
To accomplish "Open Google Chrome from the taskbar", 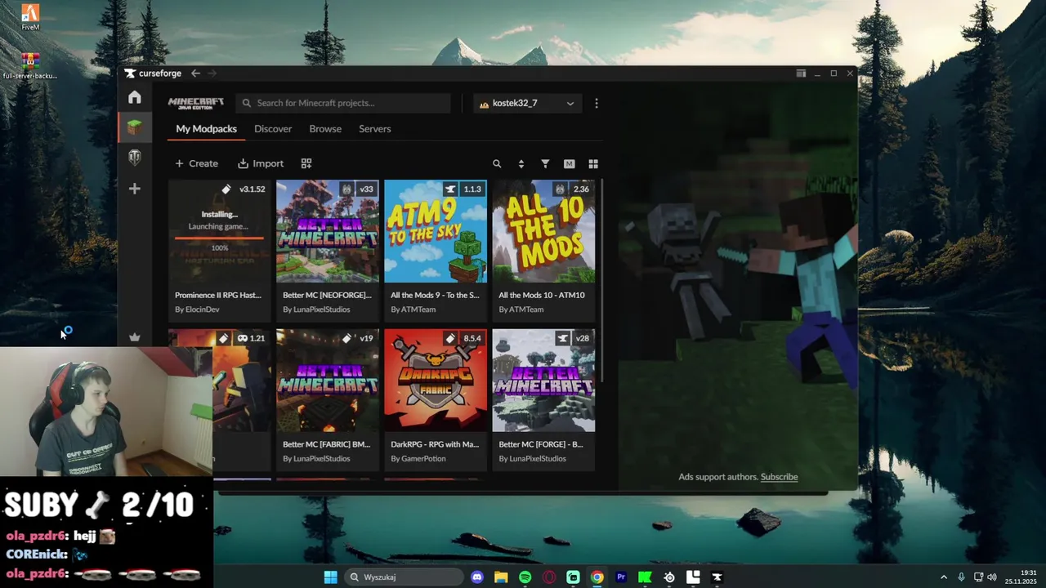I will (x=597, y=577).
